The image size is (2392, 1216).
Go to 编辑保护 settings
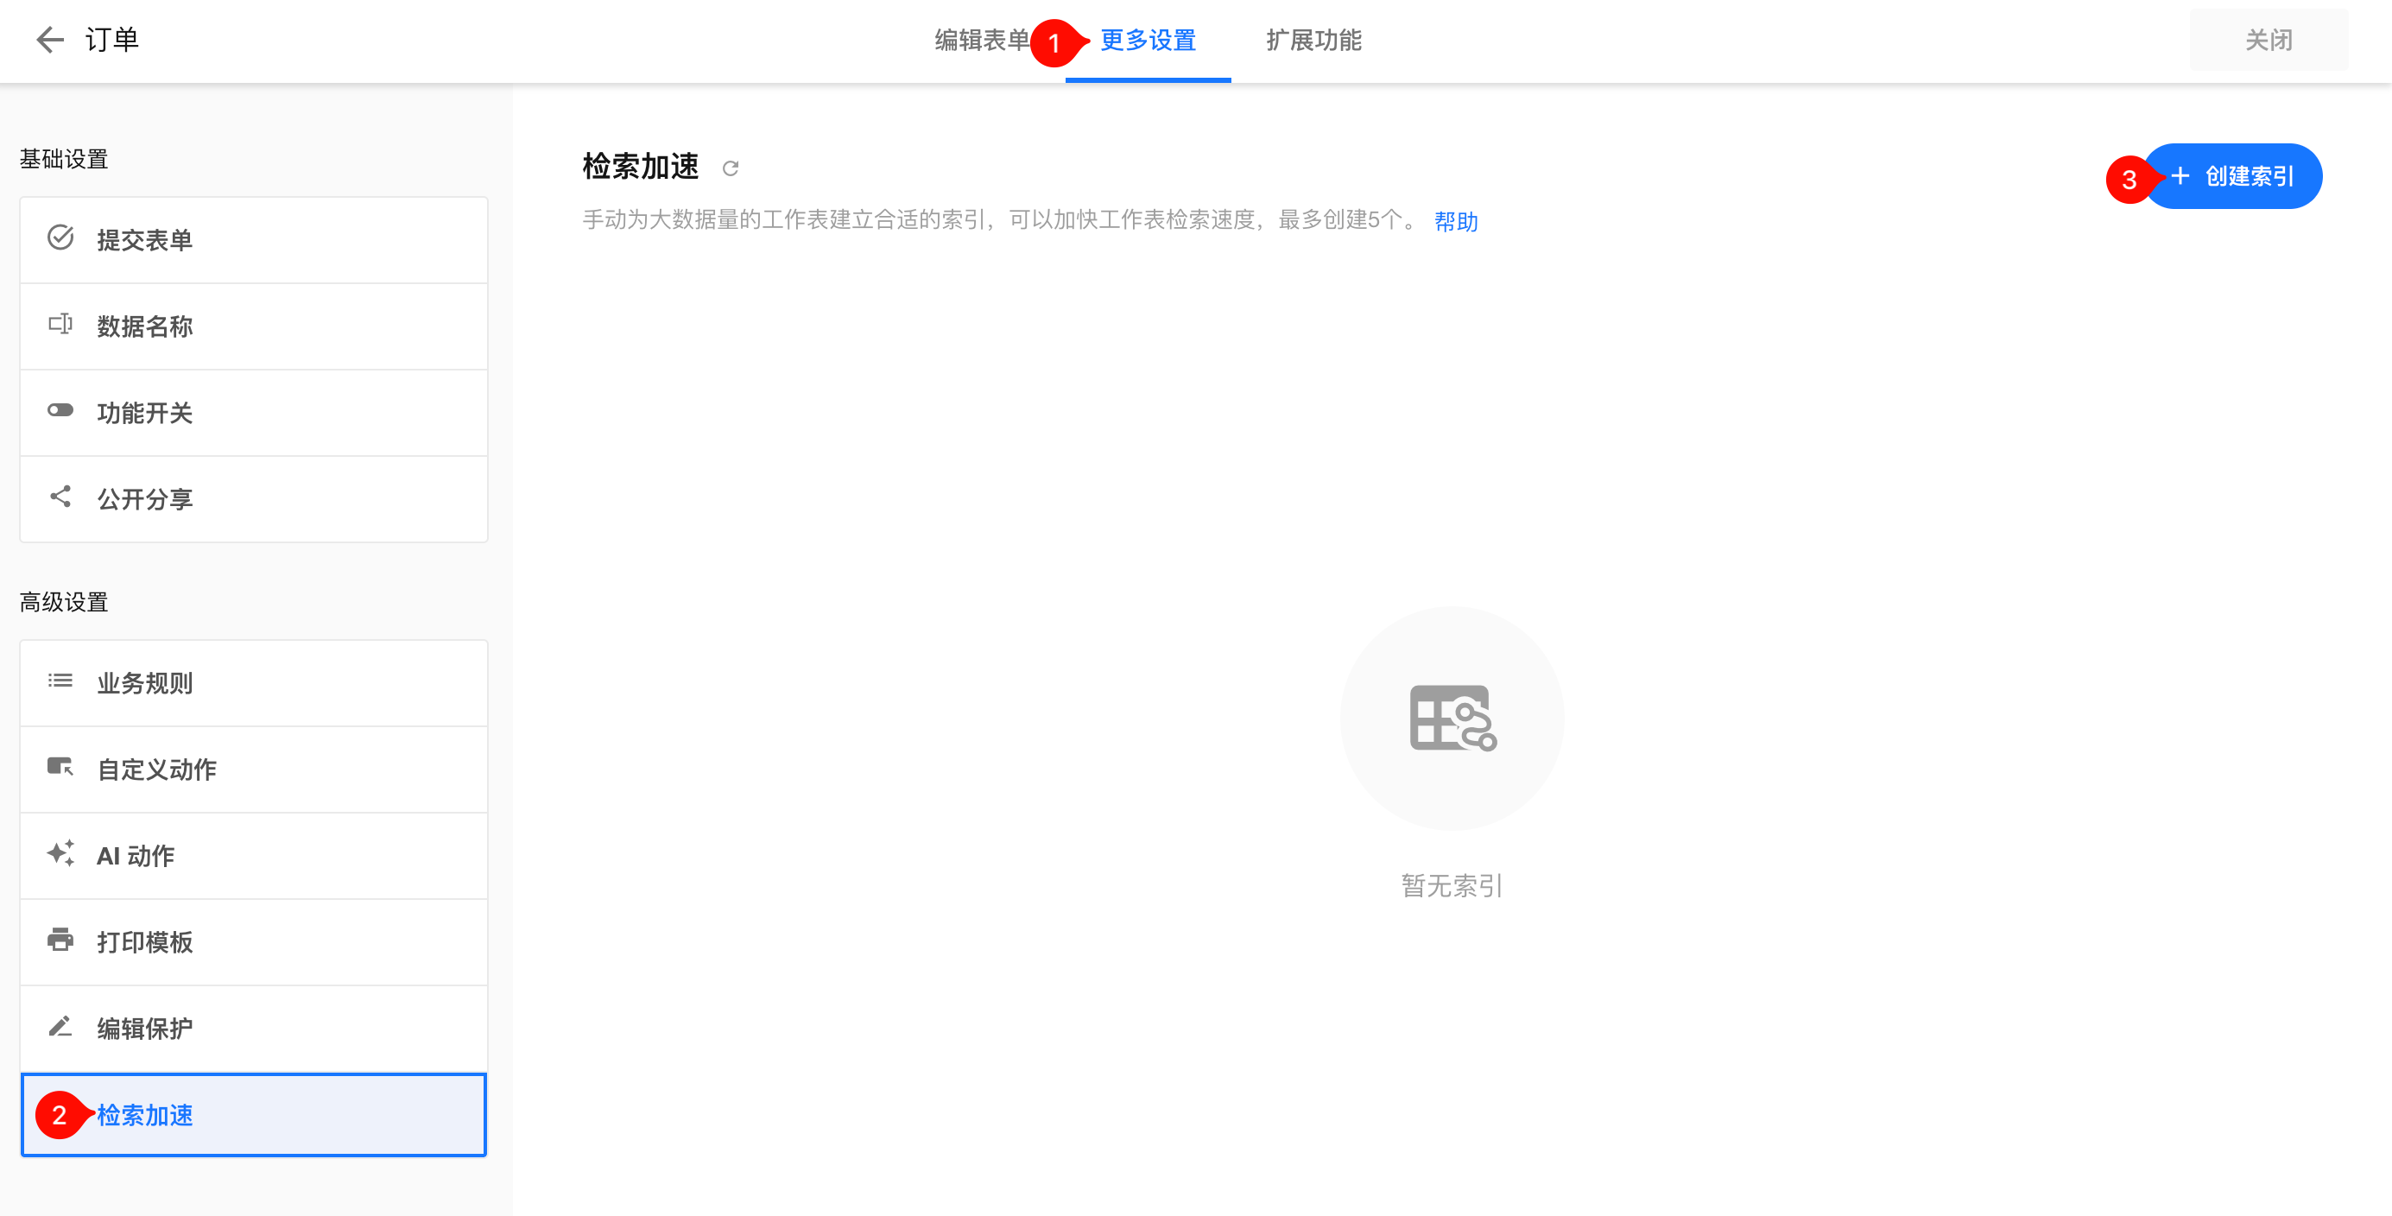[x=254, y=1029]
